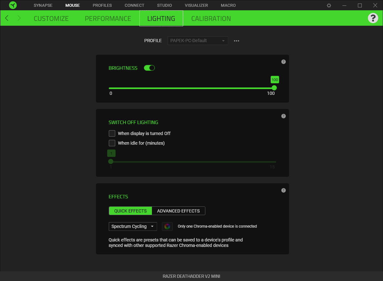
Task: Open the VISUALIZER menu
Action: point(196,5)
